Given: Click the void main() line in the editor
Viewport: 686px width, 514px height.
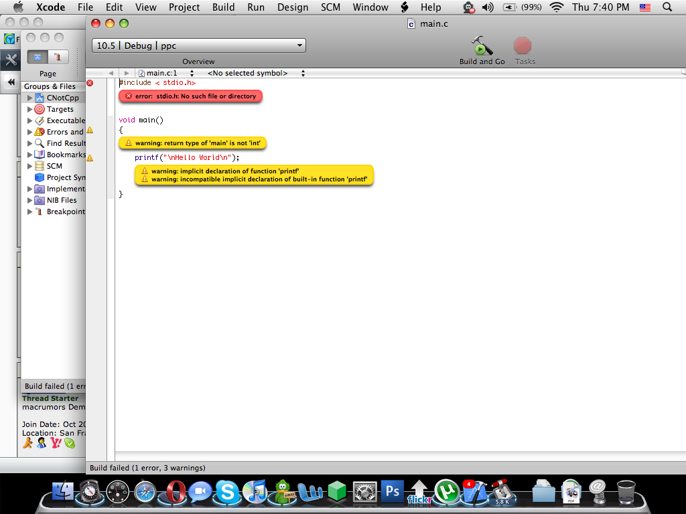Looking at the screenshot, I should pyautogui.click(x=141, y=120).
